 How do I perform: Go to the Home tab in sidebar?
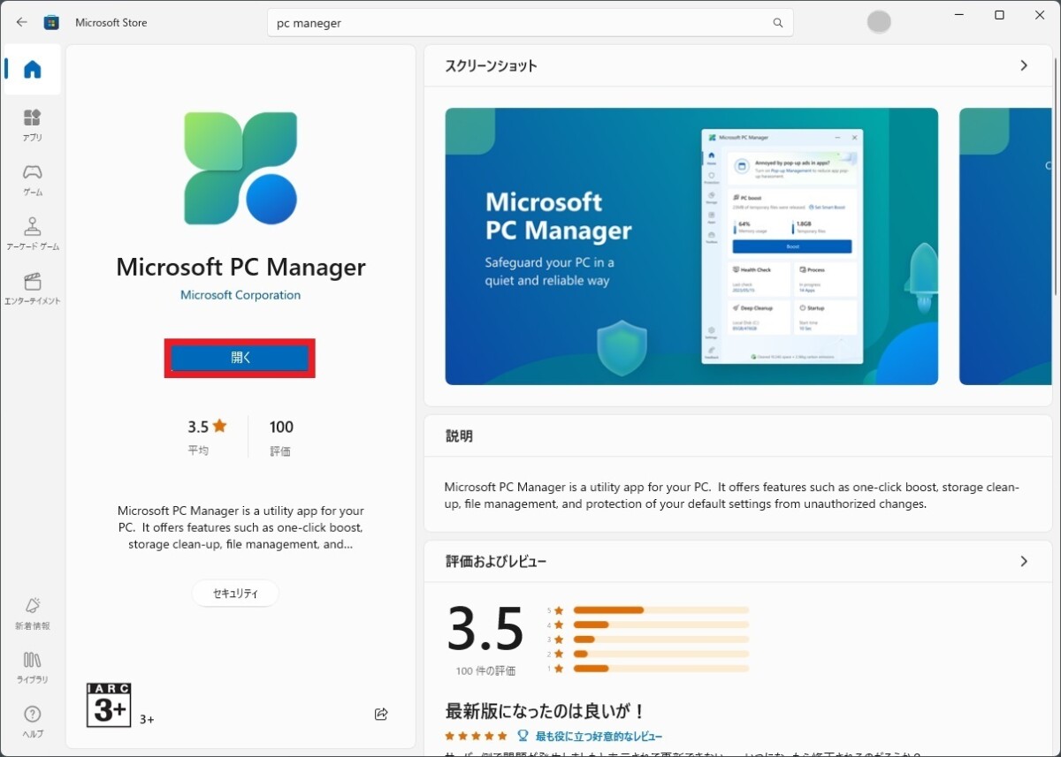(33, 69)
